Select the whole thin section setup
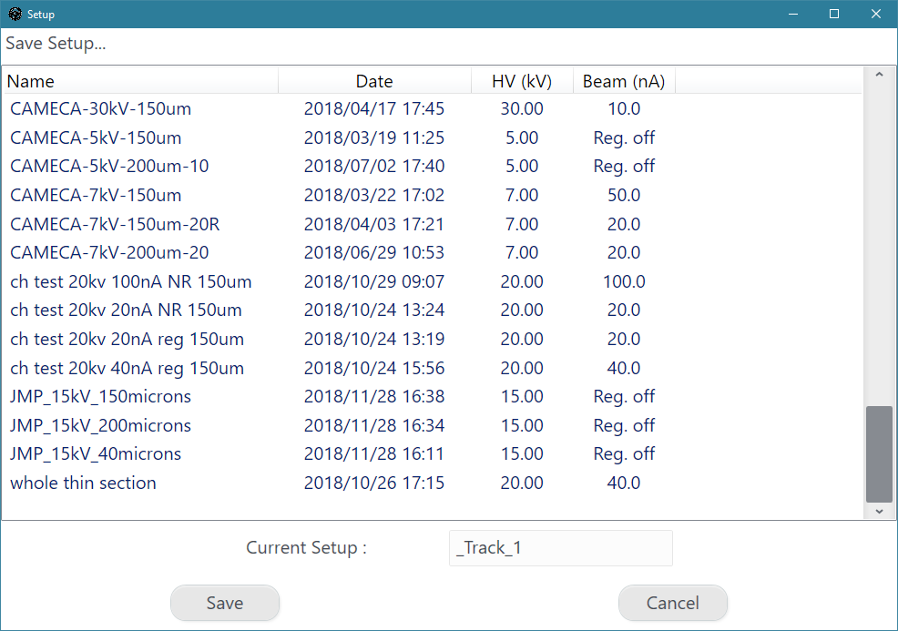The width and height of the screenshot is (898, 631). [83, 483]
